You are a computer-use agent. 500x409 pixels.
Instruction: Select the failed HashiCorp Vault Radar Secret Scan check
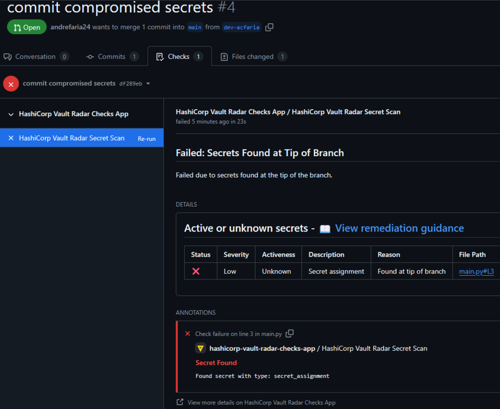coord(72,138)
